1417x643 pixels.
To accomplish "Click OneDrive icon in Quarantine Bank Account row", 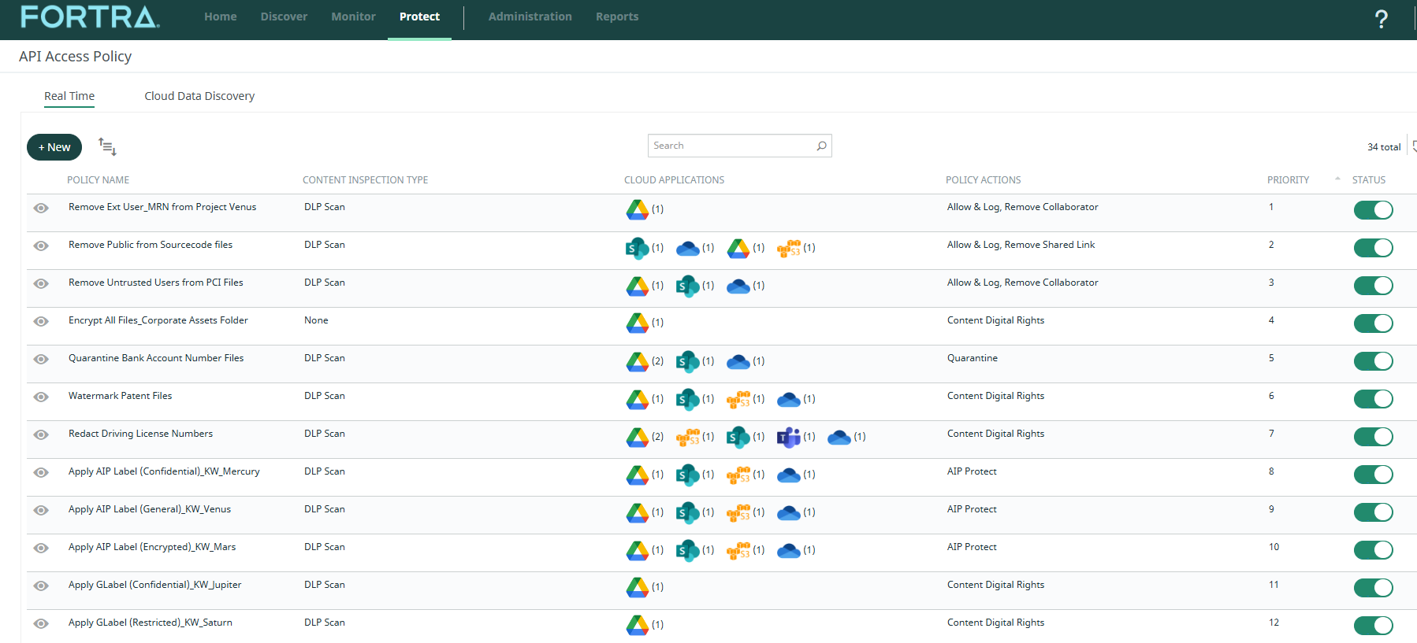I will 738,361.
